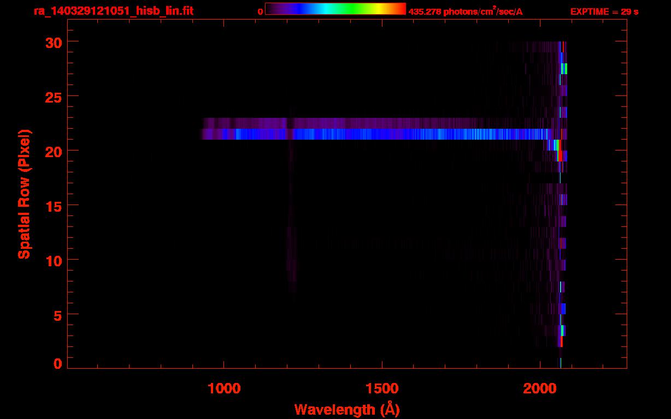Click the green-cyan spot at row 27

[x=564, y=69]
